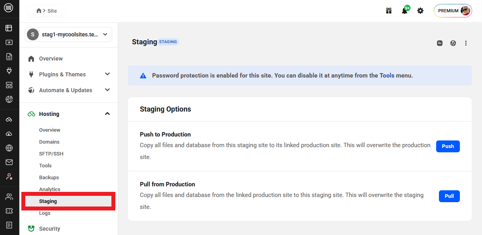This screenshot has height=235, width=482.
Task: Open the template blocks icon in dark rail
Action: (9, 85)
